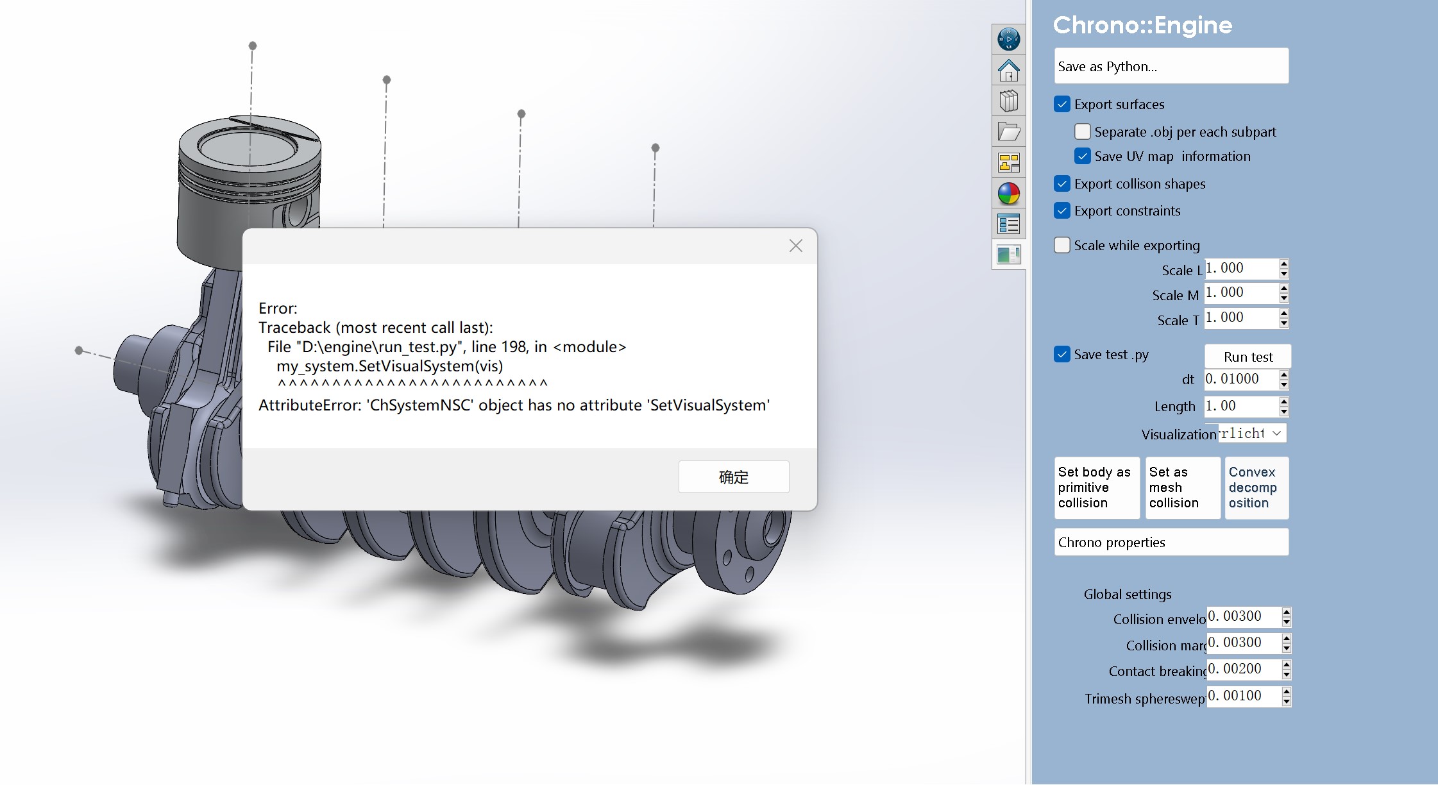The height and width of the screenshot is (785, 1438).
Task: Open the View Palette panel
Action: pos(1008,162)
